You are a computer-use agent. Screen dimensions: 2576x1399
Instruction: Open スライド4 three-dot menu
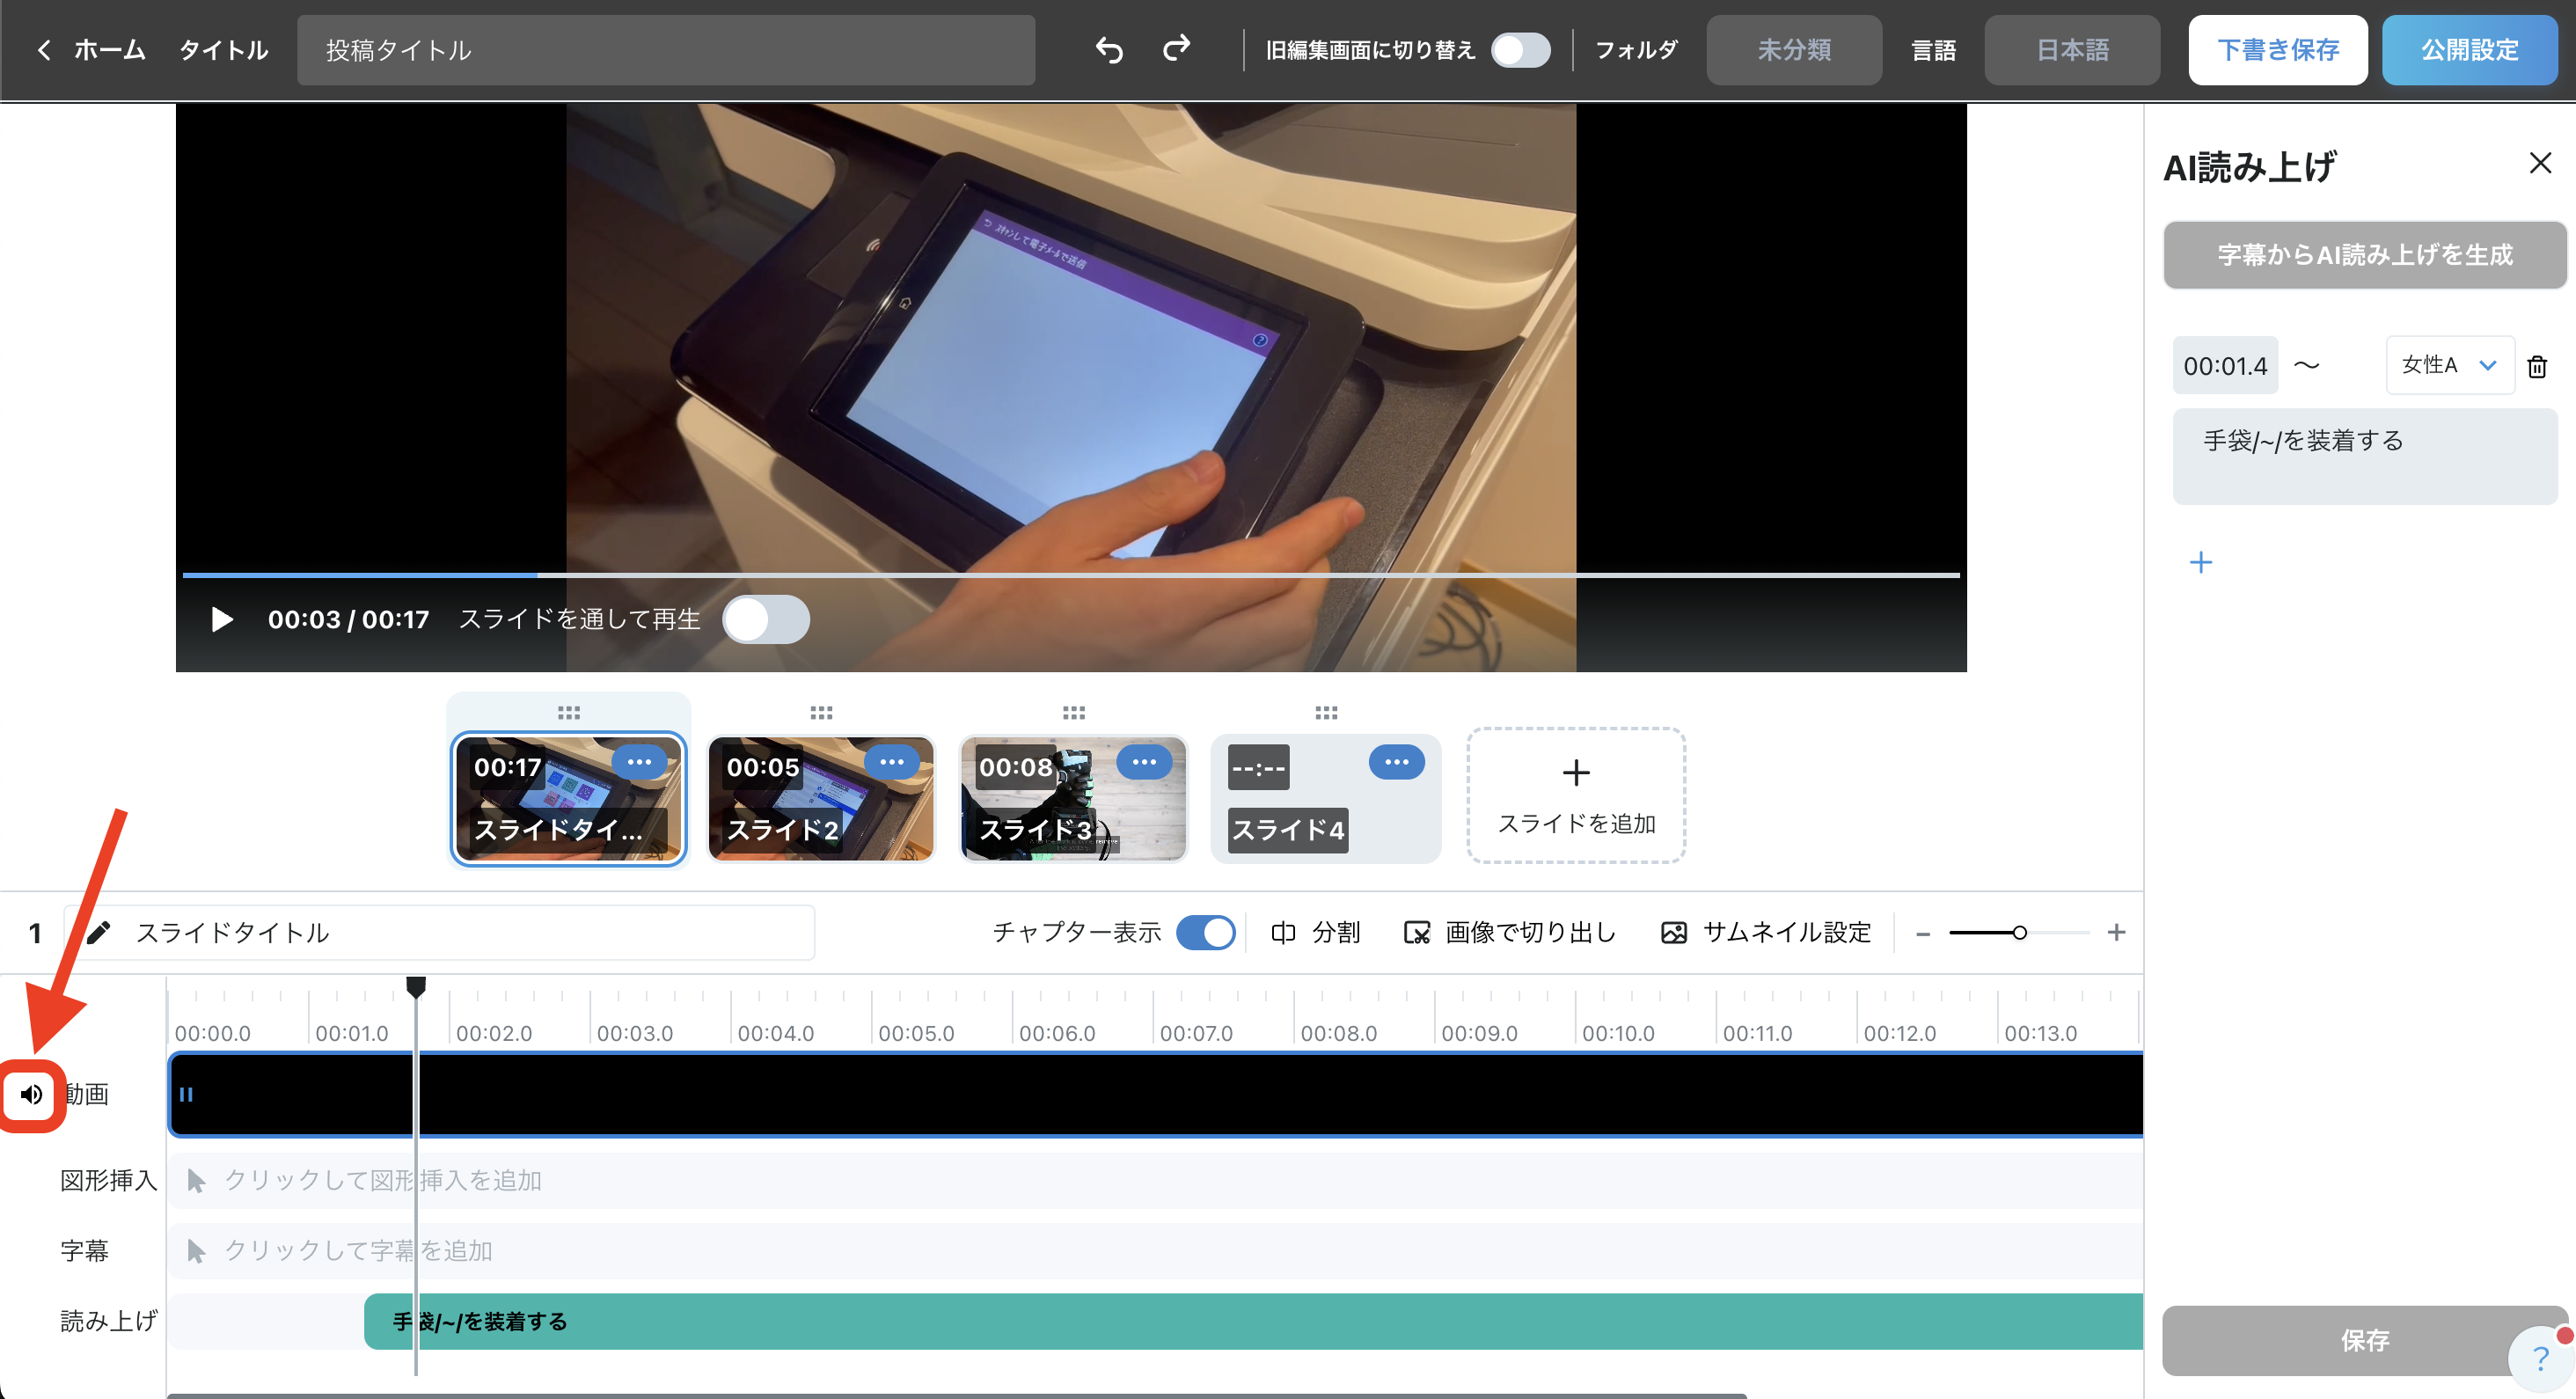click(1396, 762)
